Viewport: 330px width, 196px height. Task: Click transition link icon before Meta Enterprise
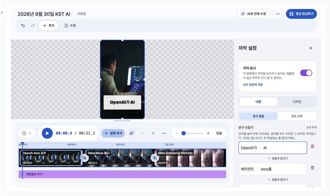[155, 158]
